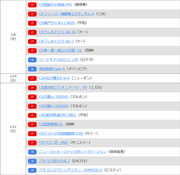Open the CR黄門ちゃま6 L9BZ6 link
This screenshot has height=175, width=180.
point(57,23)
